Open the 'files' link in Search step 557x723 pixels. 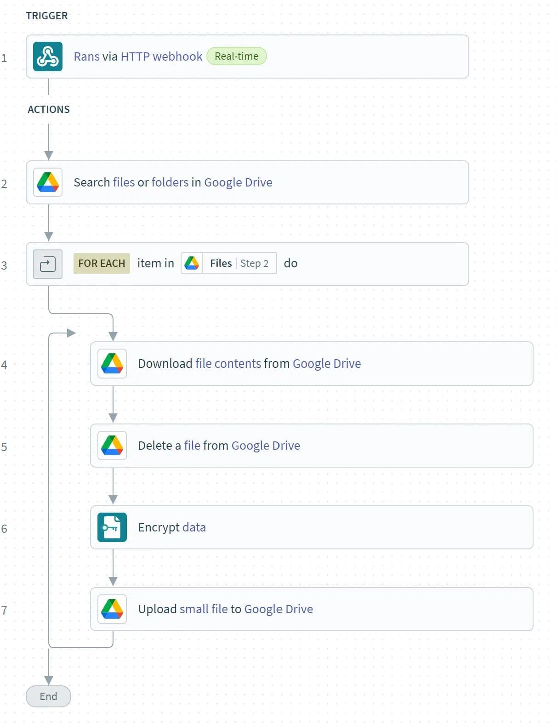[x=124, y=182]
